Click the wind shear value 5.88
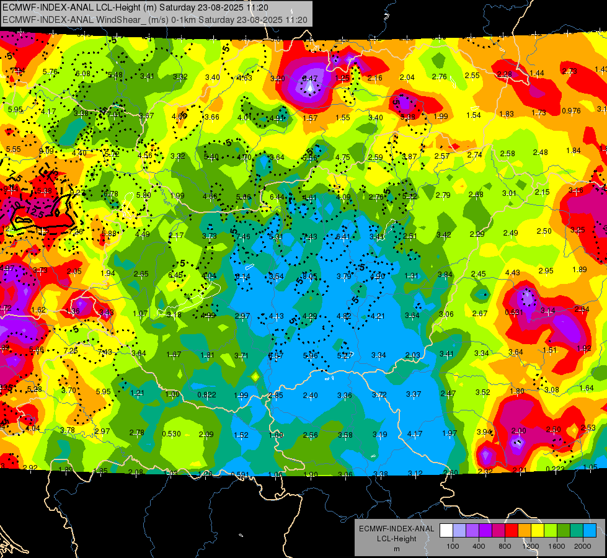The height and width of the screenshot is (558, 607). (x=109, y=234)
